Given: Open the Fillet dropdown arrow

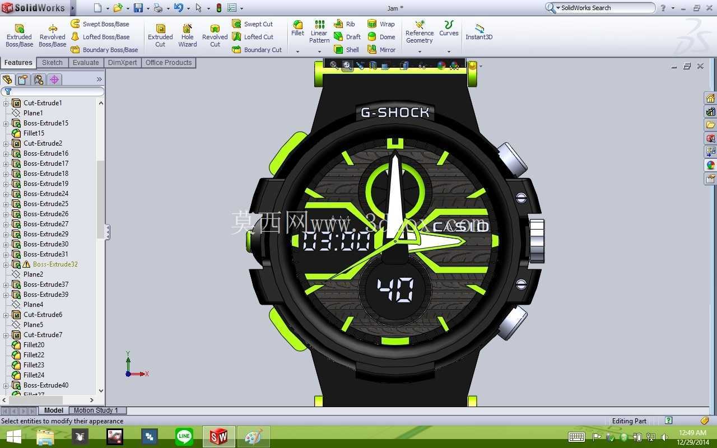Looking at the screenshot, I should click(x=298, y=52).
